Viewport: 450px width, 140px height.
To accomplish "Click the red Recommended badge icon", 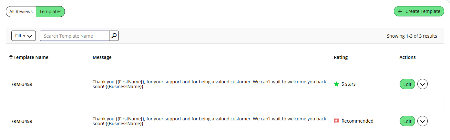I will [x=336, y=121].
